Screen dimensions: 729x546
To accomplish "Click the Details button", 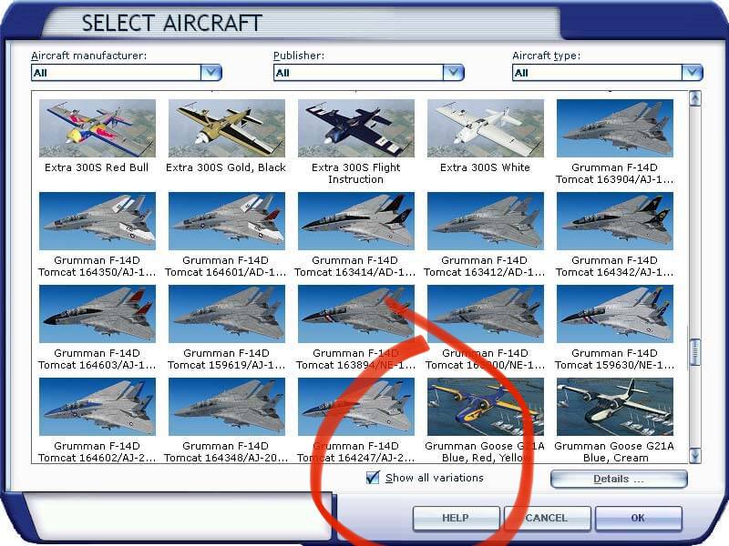I will click(x=619, y=480).
